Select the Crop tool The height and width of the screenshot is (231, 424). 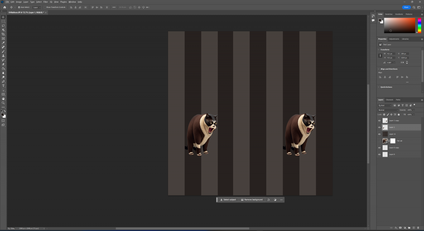(x=3, y=34)
